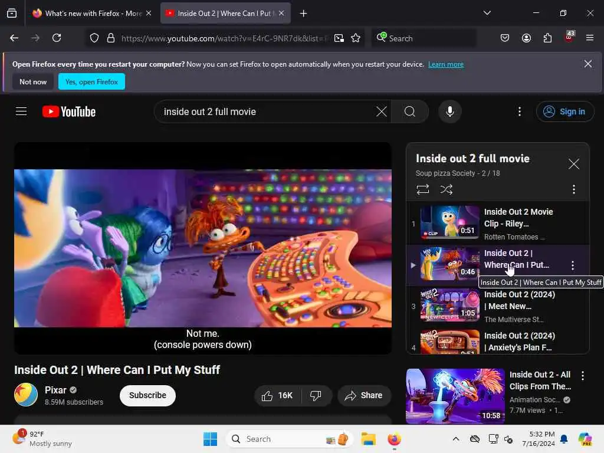Click the Firefox toolbar Search field
The image size is (604, 453).
click(424, 38)
